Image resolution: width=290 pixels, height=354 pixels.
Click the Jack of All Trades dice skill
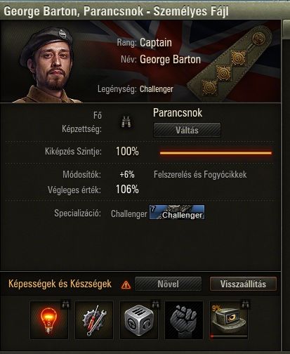pyautogui.click(x=139, y=320)
